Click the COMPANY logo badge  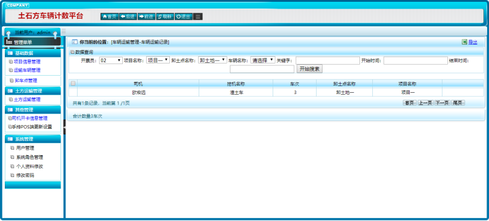(18, 5)
